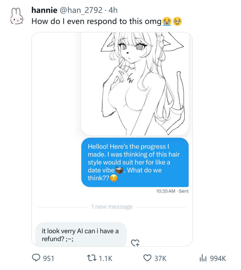Screen dimensions: 241x270
Task: Click the basket emoji in the blue message
Action: (x=119, y=170)
